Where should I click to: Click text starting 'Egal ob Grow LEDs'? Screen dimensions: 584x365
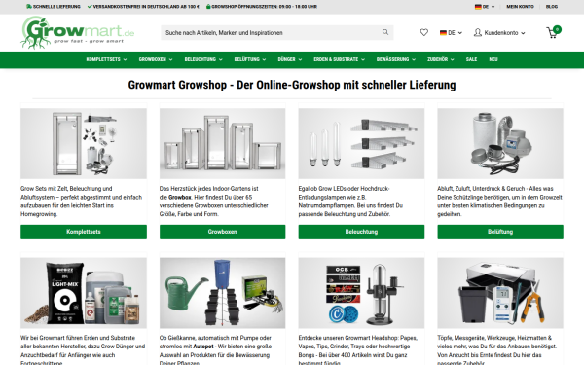click(x=350, y=201)
